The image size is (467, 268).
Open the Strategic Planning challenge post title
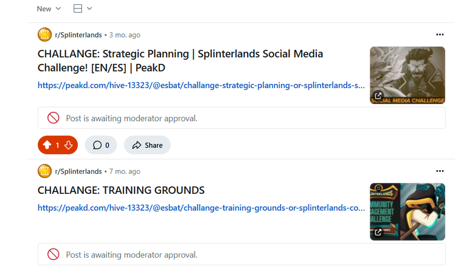coord(180,61)
